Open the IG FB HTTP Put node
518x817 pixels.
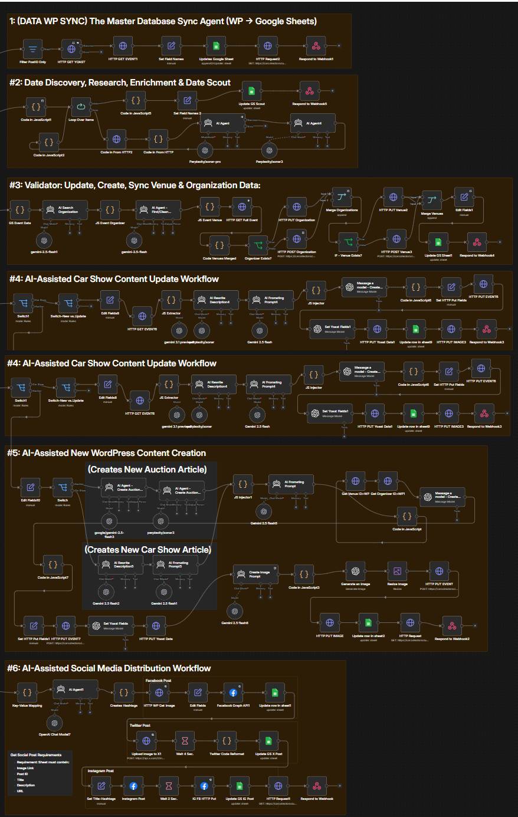tap(204, 786)
